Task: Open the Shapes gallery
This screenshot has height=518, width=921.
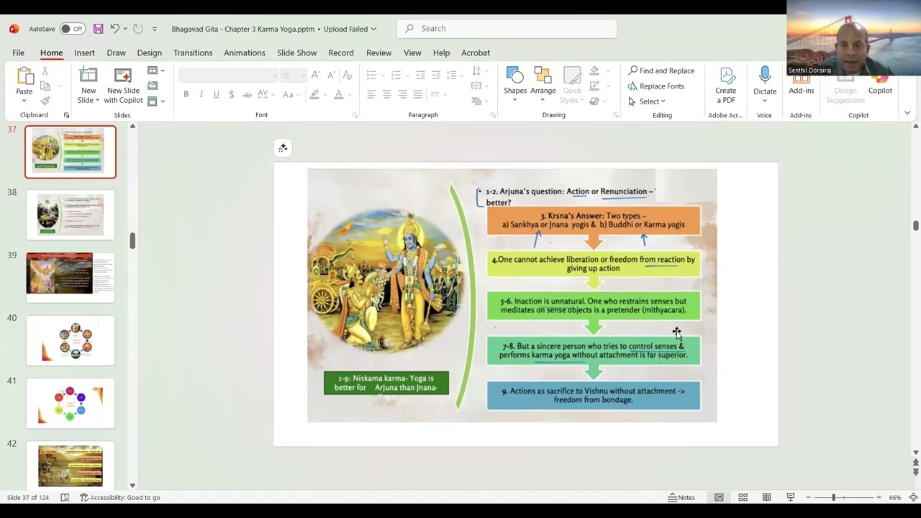Action: click(514, 81)
